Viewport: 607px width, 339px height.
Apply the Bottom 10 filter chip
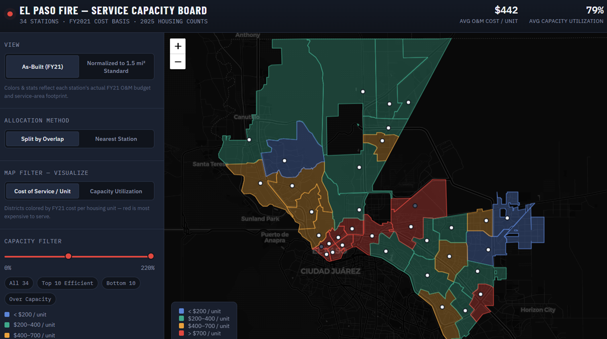(x=121, y=283)
